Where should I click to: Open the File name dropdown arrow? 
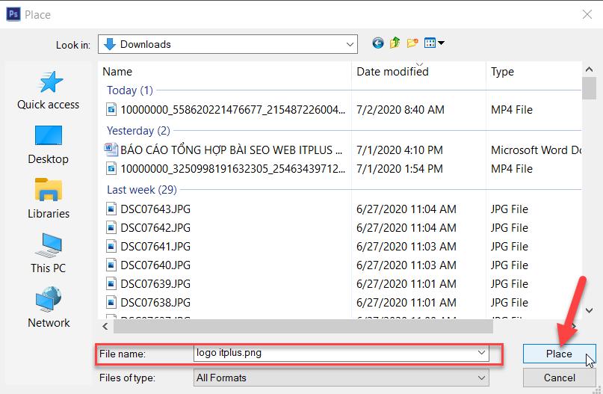[x=482, y=353]
